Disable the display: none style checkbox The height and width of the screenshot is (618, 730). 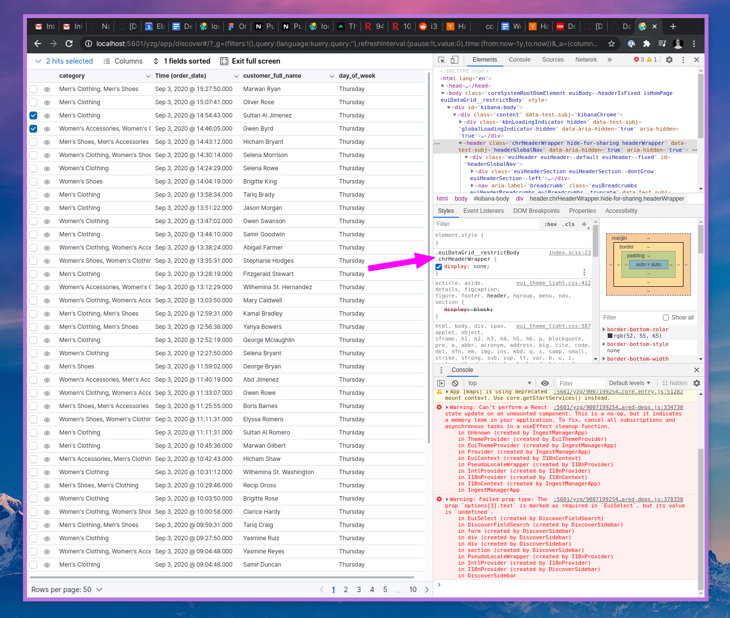click(x=439, y=267)
